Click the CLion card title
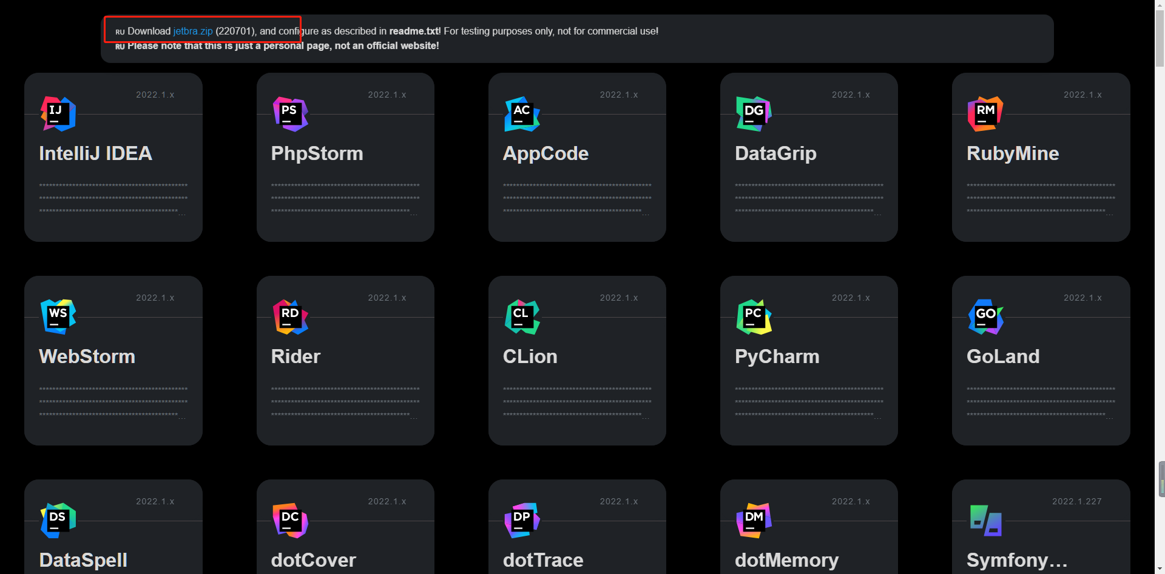Image resolution: width=1165 pixels, height=574 pixels. coord(530,356)
